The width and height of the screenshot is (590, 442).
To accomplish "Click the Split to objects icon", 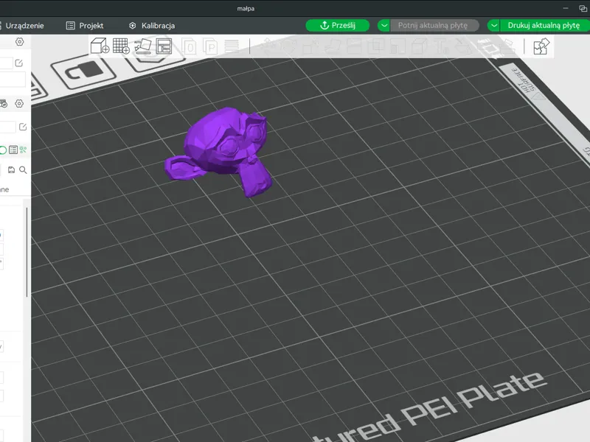I will [x=190, y=46].
